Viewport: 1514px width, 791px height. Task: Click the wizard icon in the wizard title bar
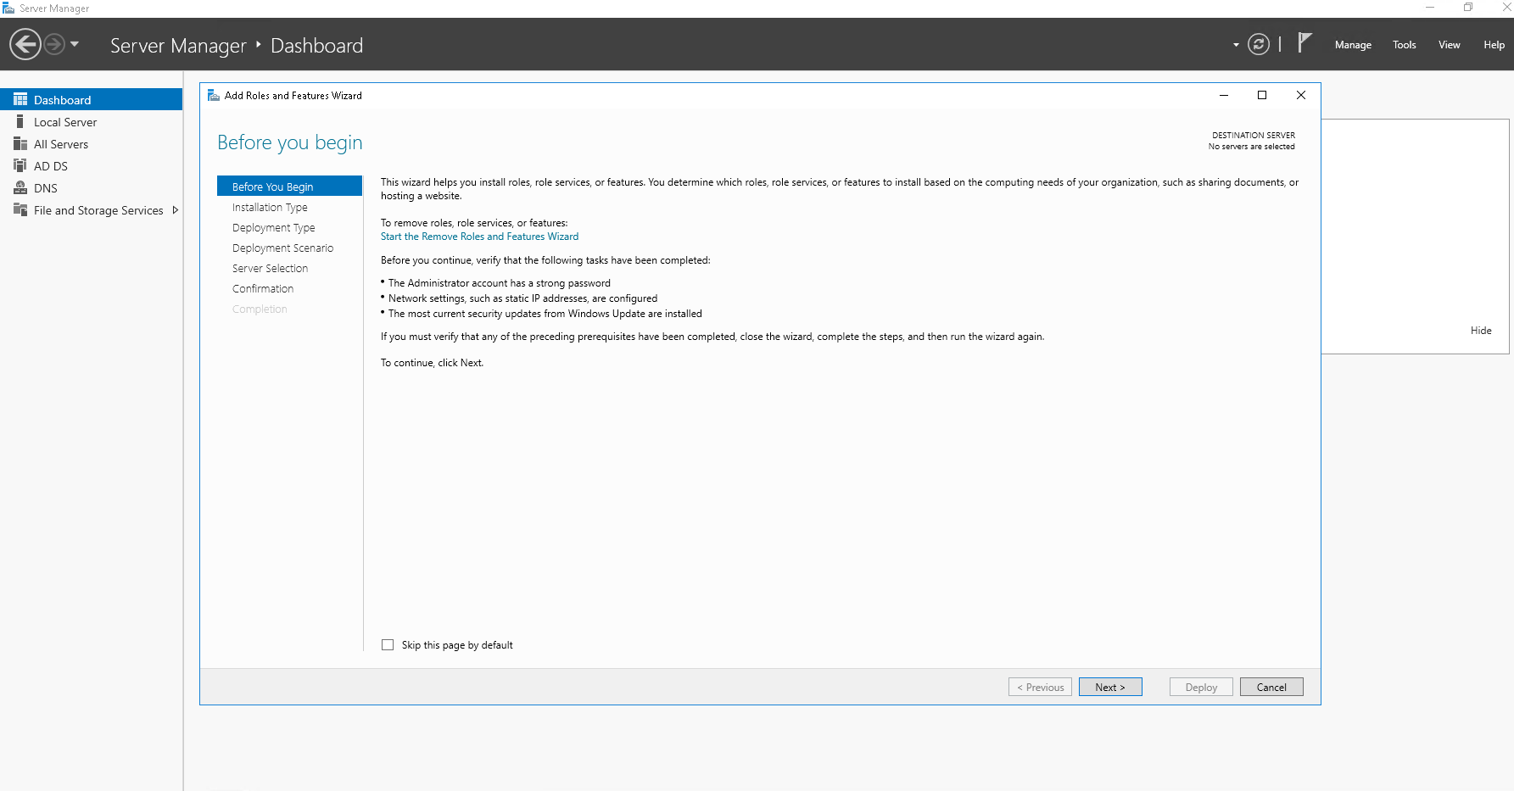point(214,95)
